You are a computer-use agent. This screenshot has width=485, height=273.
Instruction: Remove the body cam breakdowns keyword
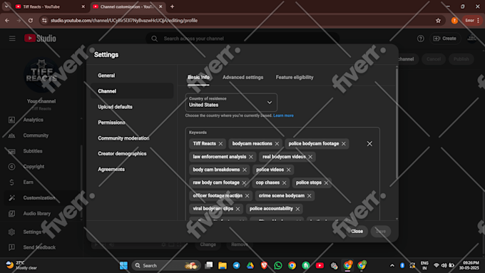click(x=245, y=170)
